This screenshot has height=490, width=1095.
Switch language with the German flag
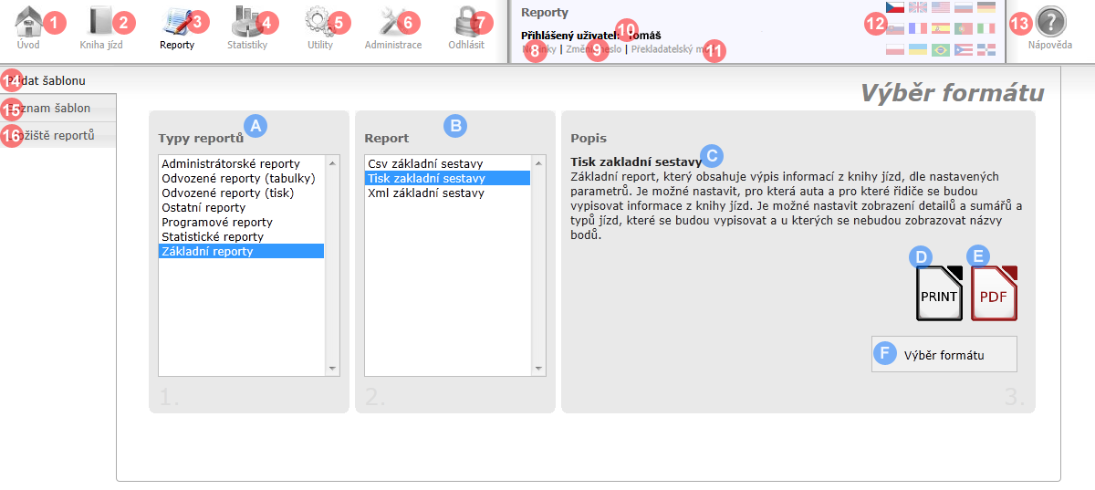pos(986,7)
